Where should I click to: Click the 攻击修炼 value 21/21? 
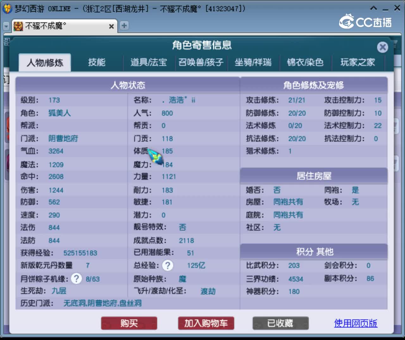point(297,100)
